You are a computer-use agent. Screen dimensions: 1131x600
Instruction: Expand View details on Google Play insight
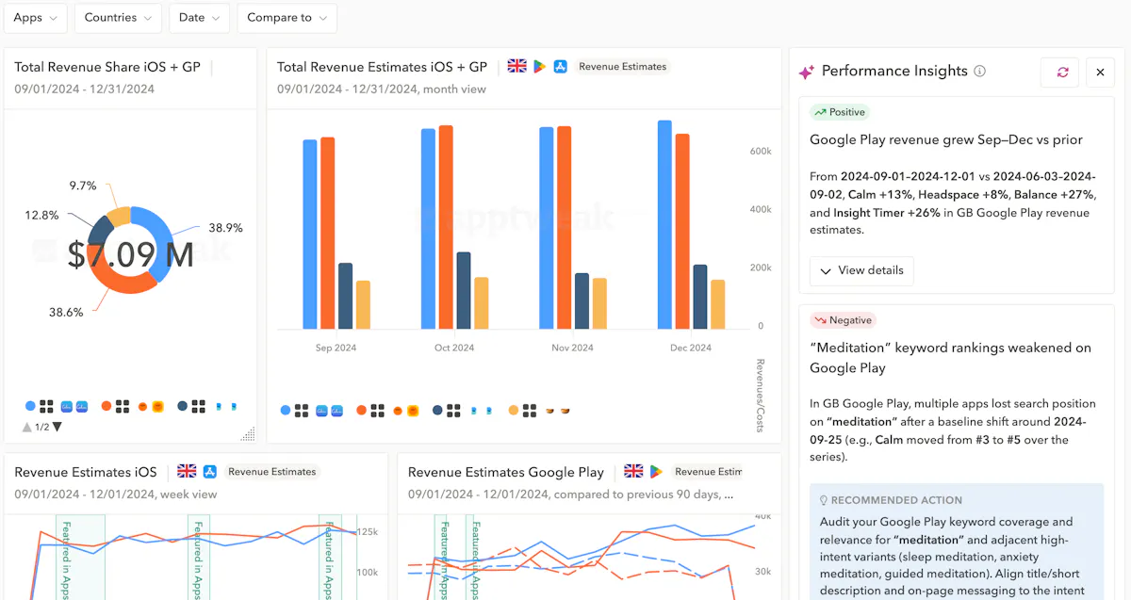[861, 270]
